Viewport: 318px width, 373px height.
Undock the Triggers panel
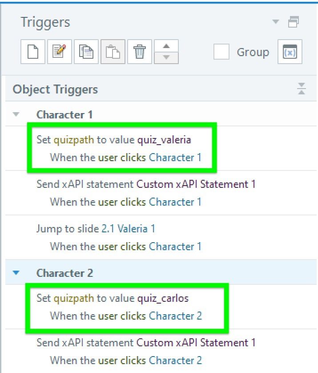[x=294, y=21]
